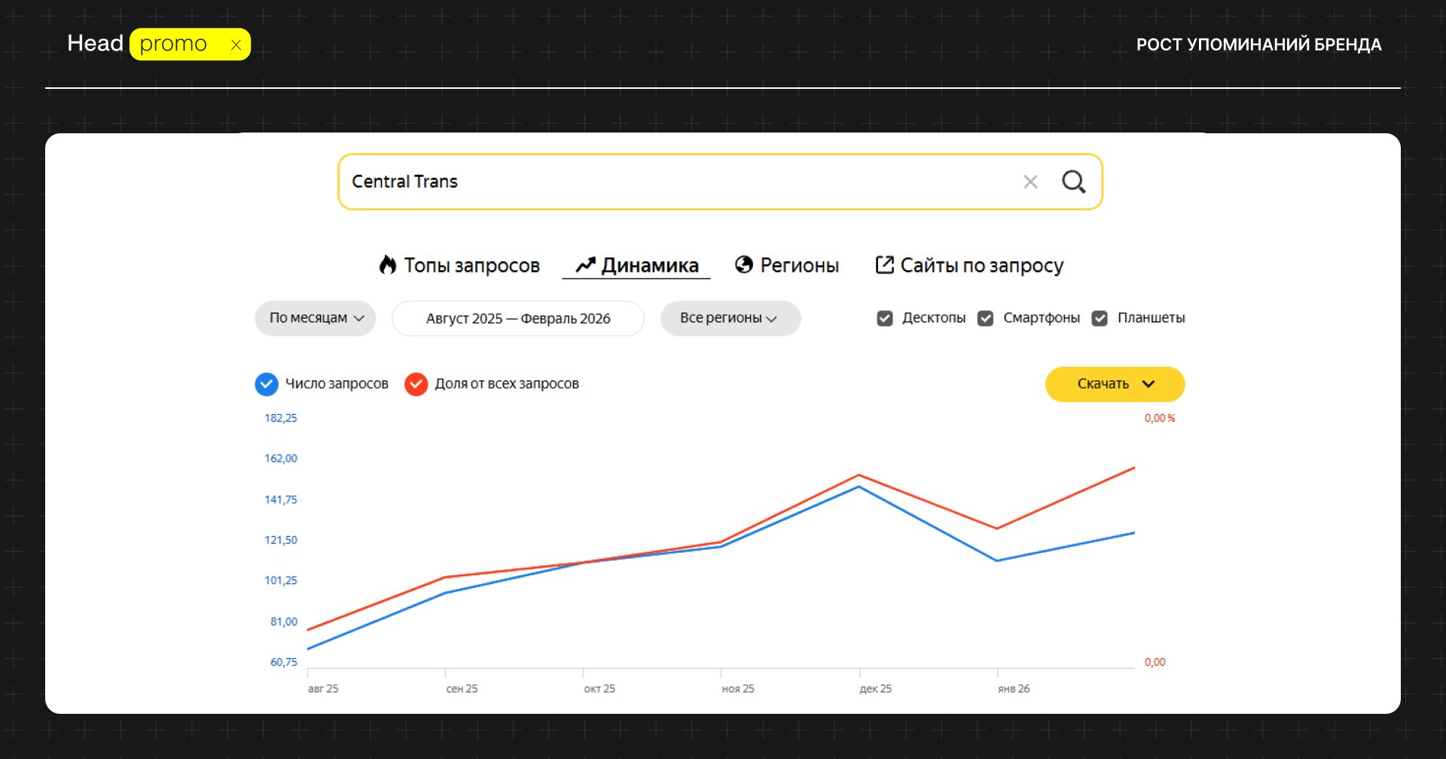
Task: Click the янв 26 axis label
Action: pyautogui.click(x=1014, y=689)
